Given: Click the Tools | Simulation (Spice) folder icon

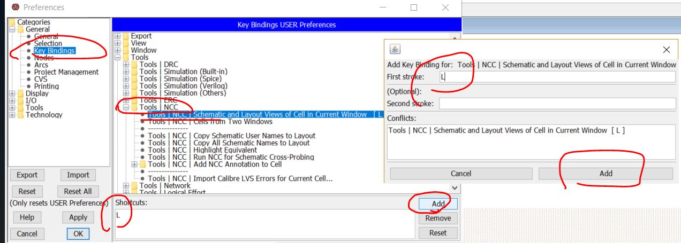Looking at the screenshot, I should [135, 79].
